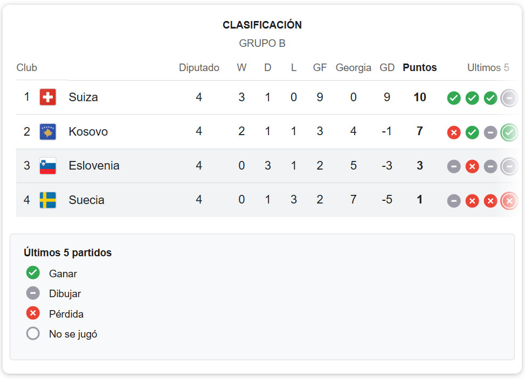
Task: Open the Kosovo team link
Action: tap(88, 132)
